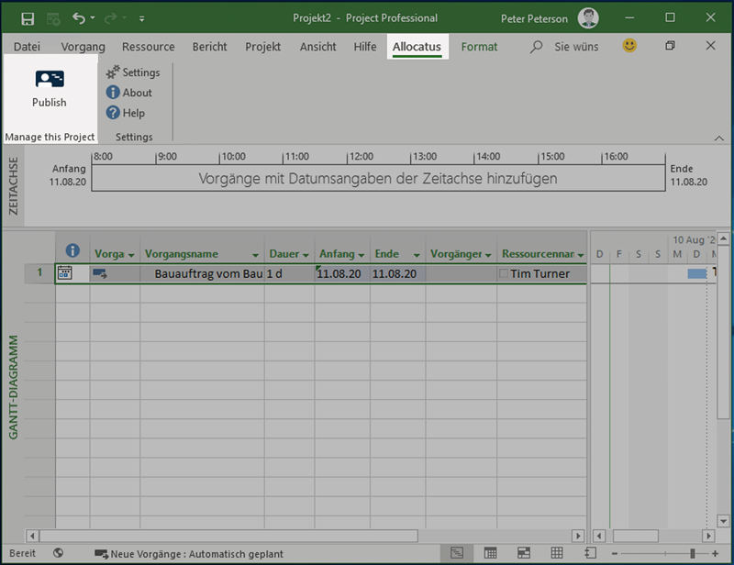Open the Undo history dropdown arrow
The height and width of the screenshot is (565, 734).
tap(93, 18)
